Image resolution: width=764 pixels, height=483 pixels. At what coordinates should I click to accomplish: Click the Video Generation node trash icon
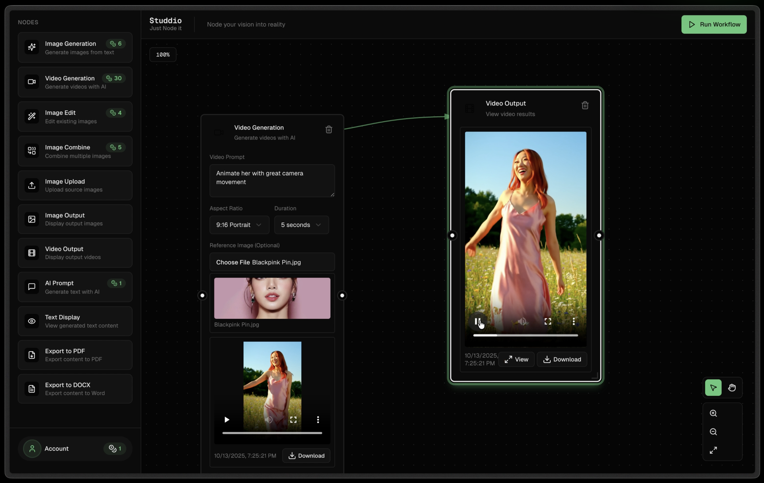click(329, 130)
